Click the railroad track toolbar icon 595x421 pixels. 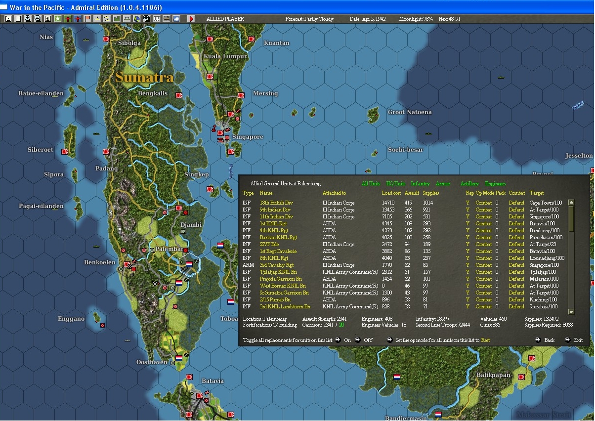(x=167, y=19)
